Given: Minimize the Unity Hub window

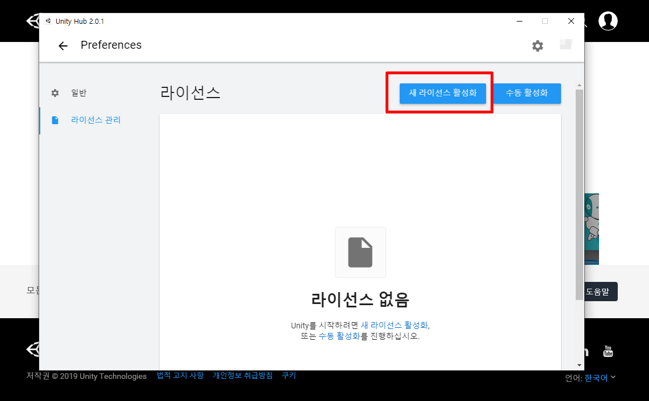Looking at the screenshot, I should pyautogui.click(x=520, y=21).
